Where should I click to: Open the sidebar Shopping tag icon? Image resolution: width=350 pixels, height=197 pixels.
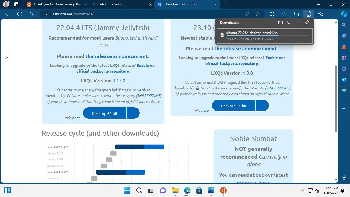344,36
